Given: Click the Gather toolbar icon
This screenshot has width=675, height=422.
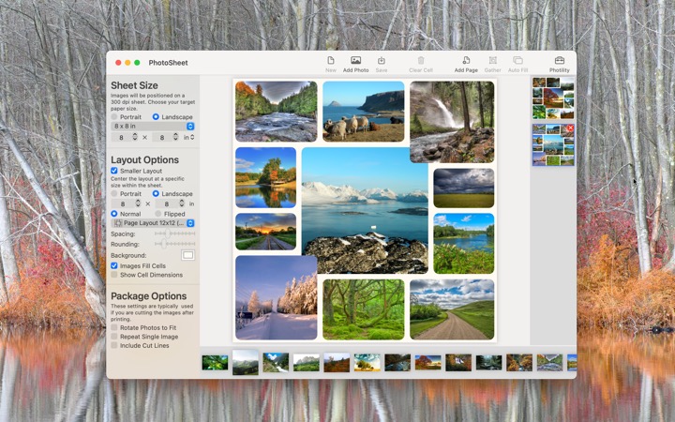Looking at the screenshot, I should [493, 60].
